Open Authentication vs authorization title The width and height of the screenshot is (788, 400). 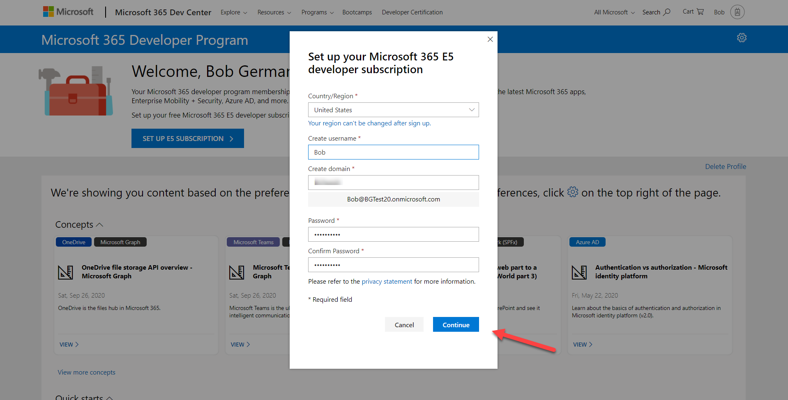(661, 272)
